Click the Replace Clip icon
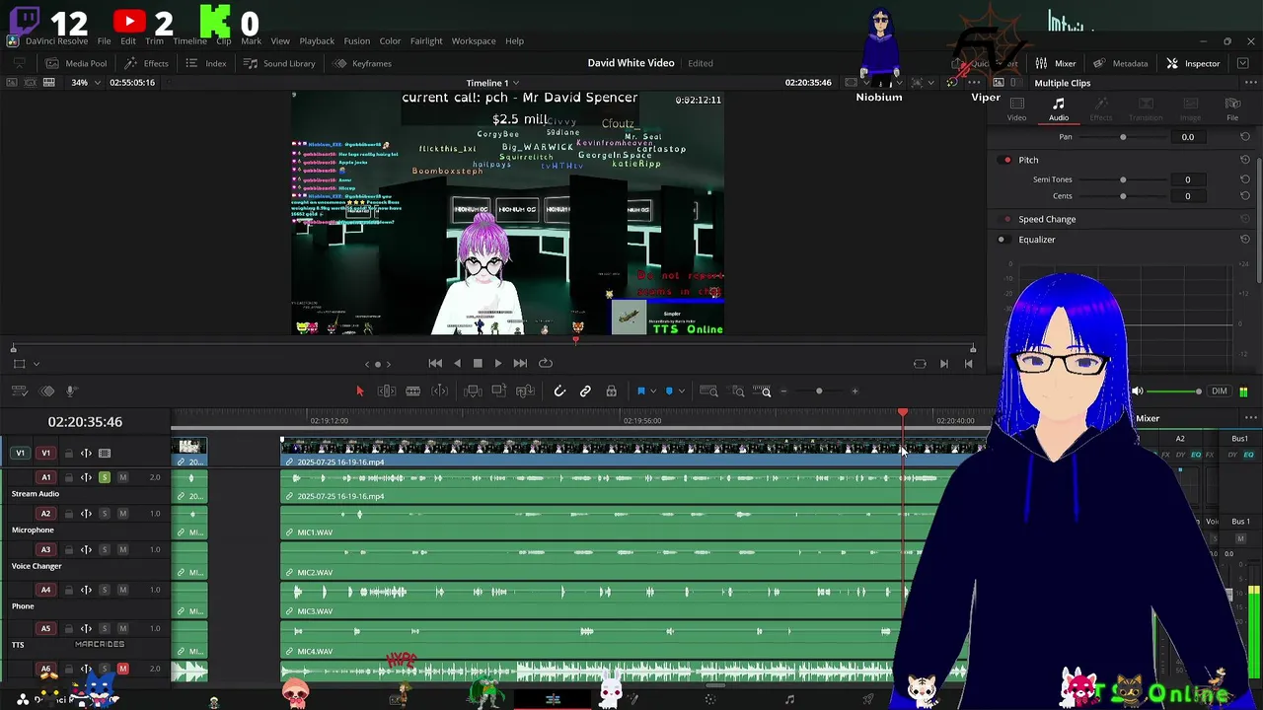The image size is (1263, 710). click(x=526, y=391)
